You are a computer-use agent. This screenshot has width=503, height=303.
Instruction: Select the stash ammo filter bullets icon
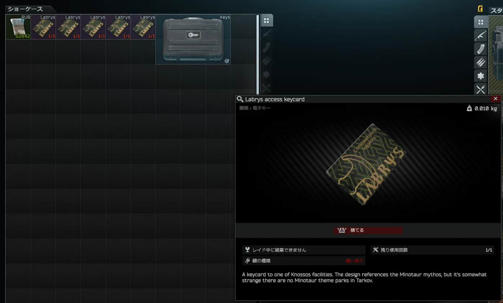point(481,62)
